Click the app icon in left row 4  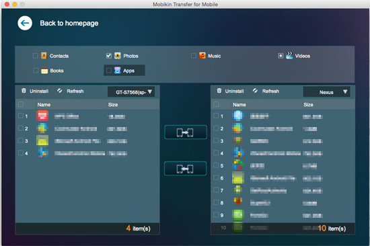[42, 153]
